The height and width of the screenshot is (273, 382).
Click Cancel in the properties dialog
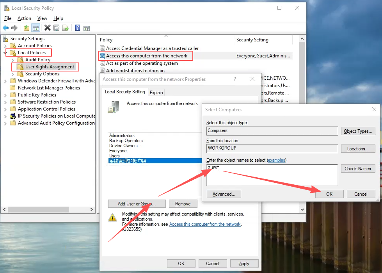pyautogui.click(x=213, y=264)
